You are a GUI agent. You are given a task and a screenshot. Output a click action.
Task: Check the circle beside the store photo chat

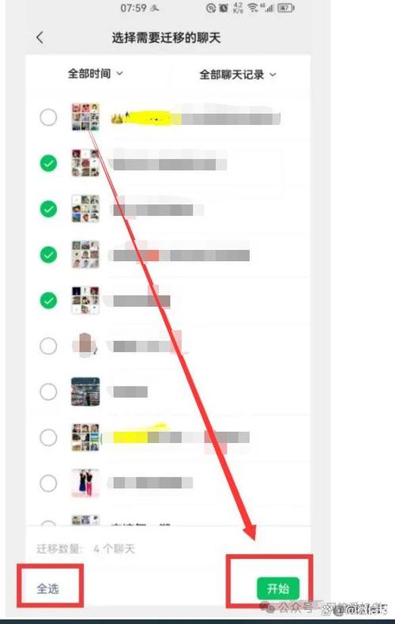click(x=48, y=392)
